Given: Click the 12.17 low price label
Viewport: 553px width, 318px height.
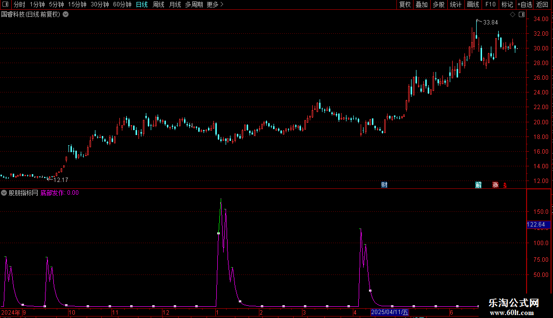Looking at the screenshot, I should pyautogui.click(x=61, y=180).
